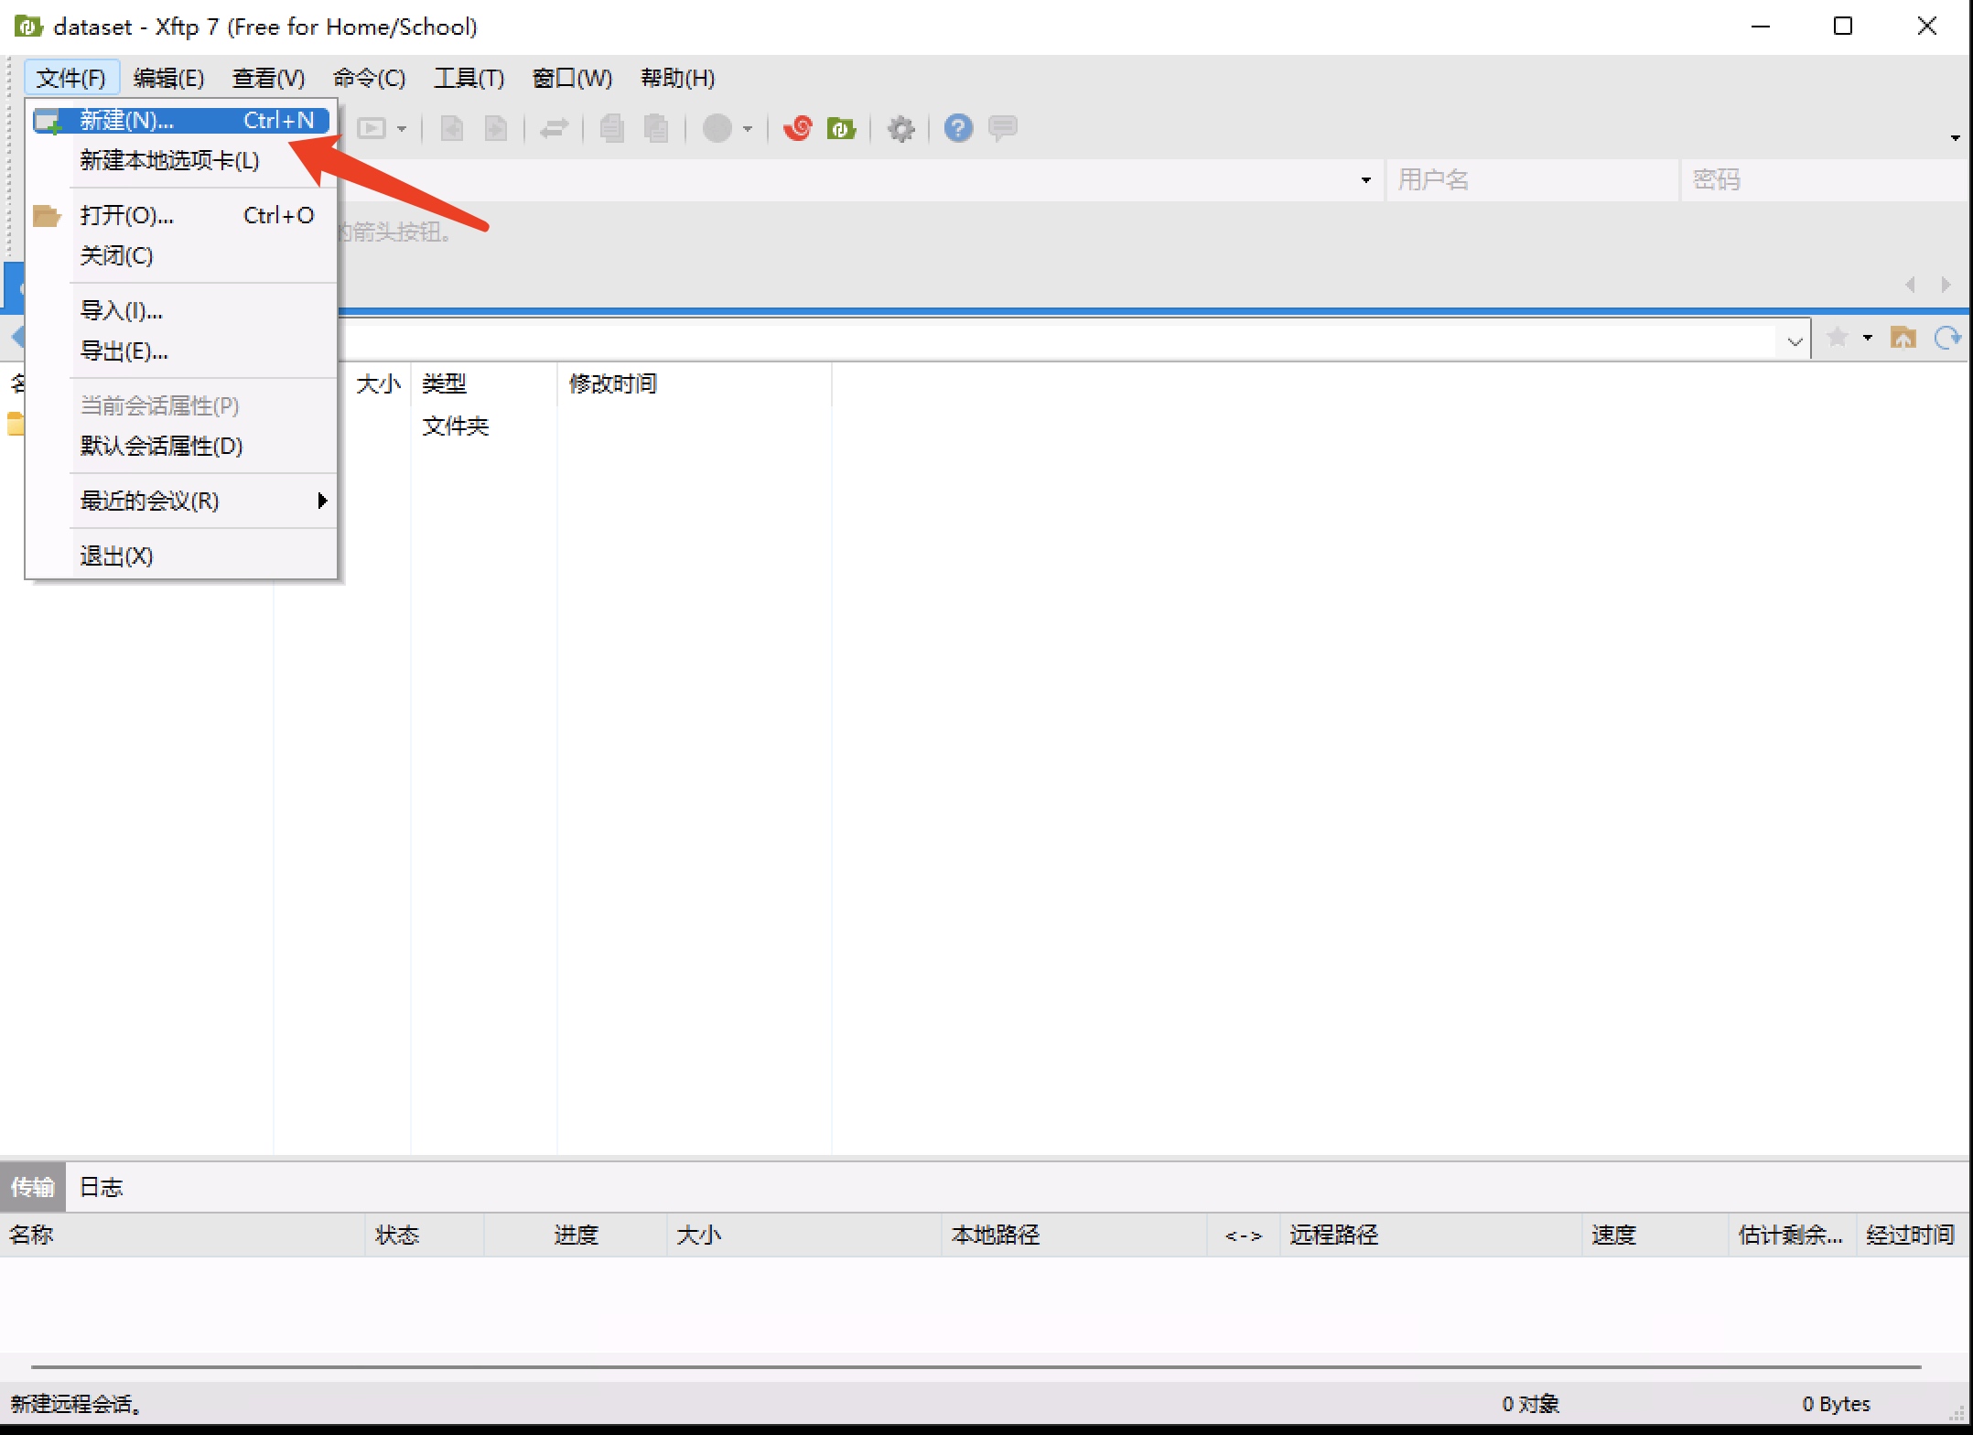
Task: Go to home folder via house icon
Action: coord(1903,339)
